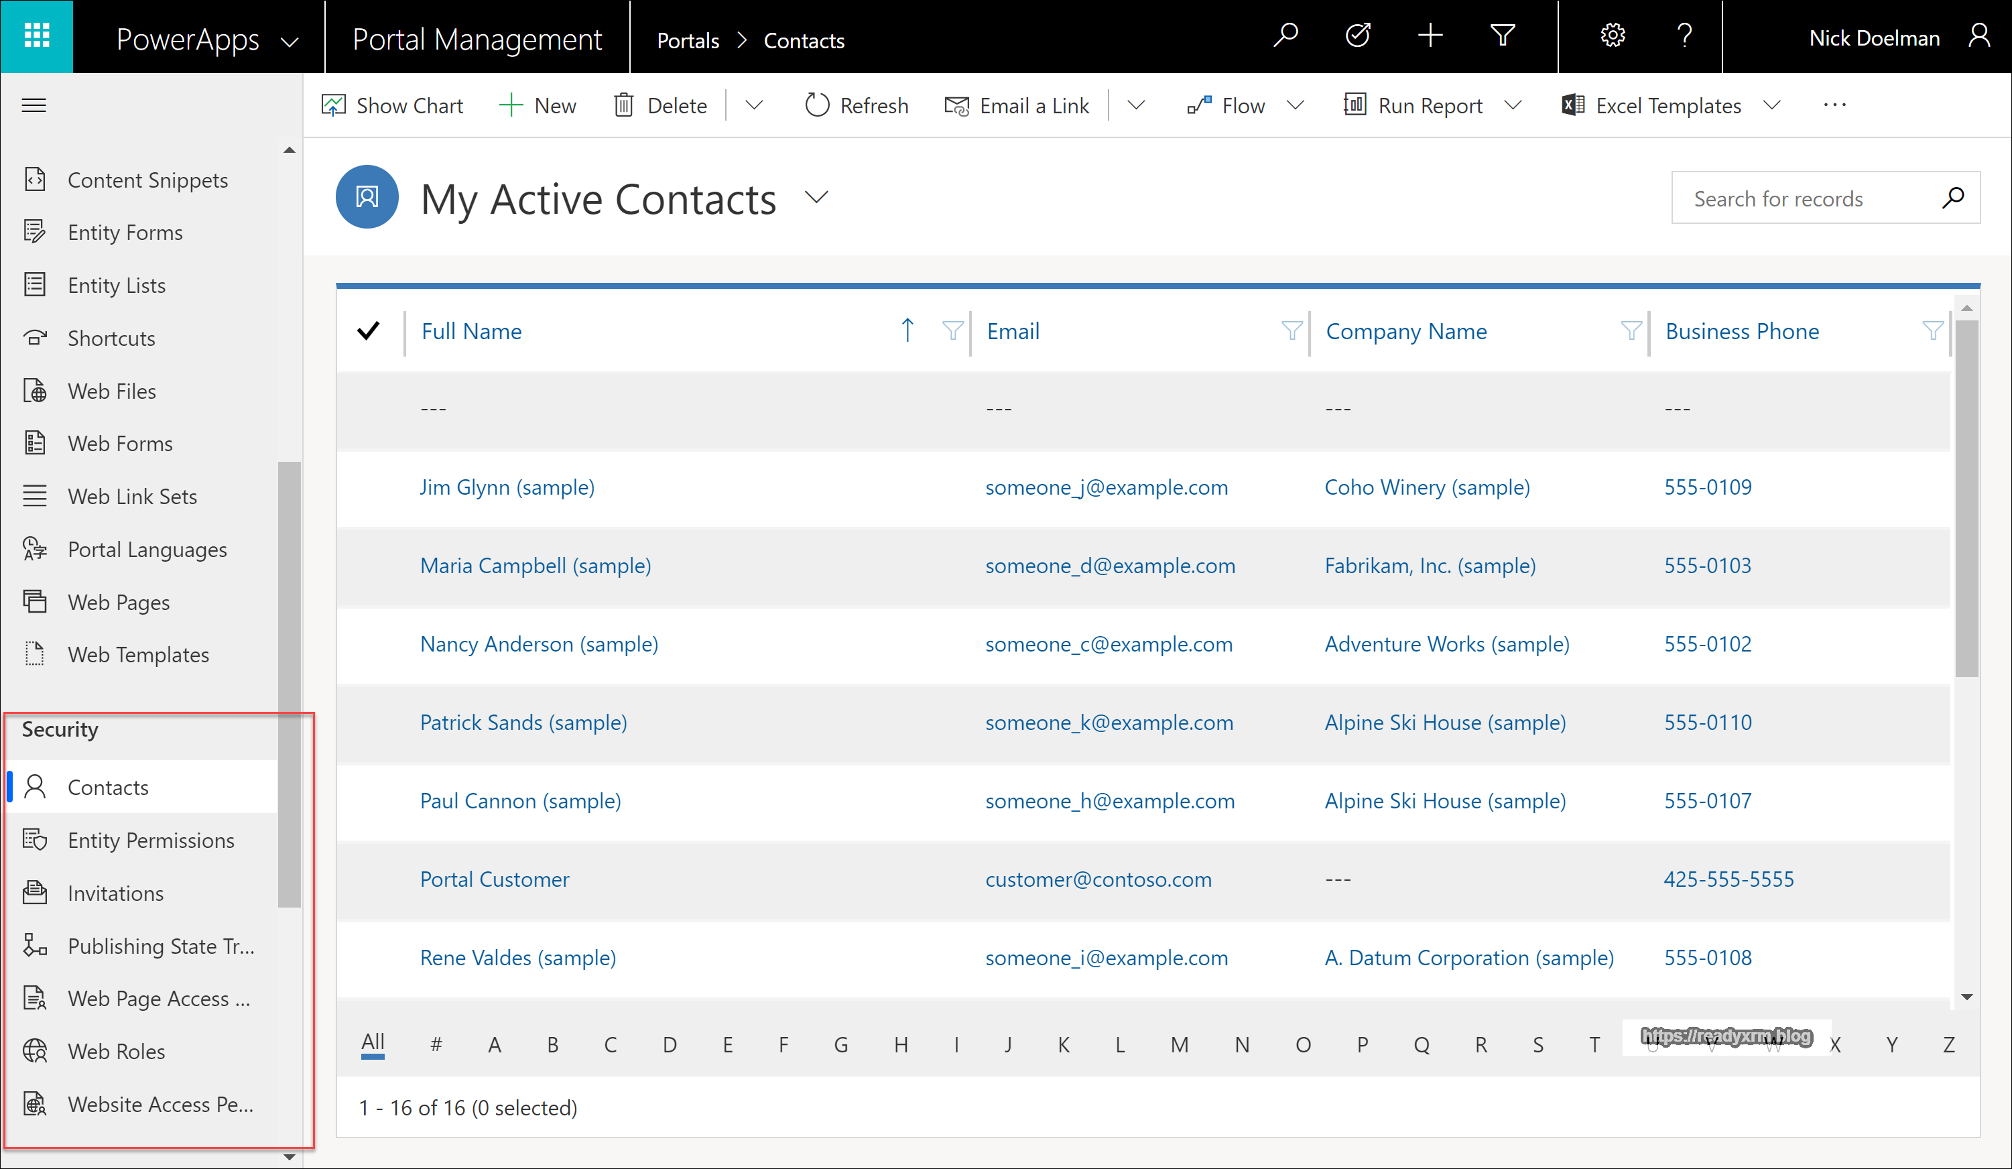
Task: Click the Refresh command button
Action: (x=856, y=105)
